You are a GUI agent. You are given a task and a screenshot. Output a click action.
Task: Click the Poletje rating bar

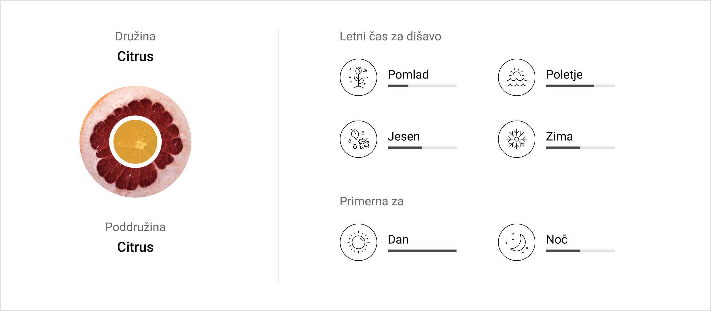point(580,86)
